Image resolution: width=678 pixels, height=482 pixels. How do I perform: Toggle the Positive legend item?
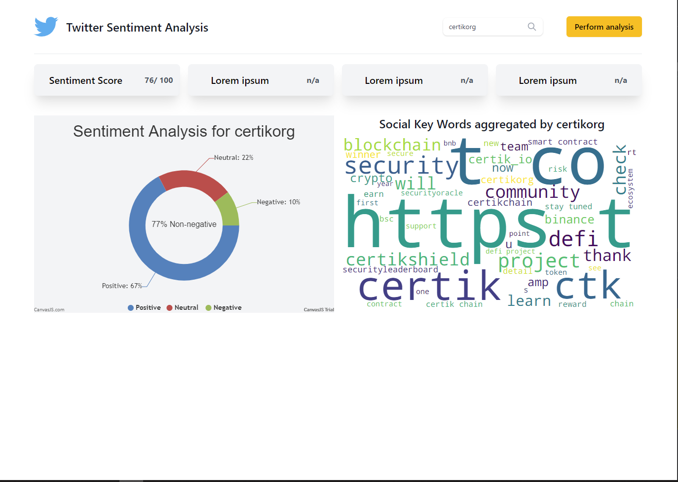(144, 307)
